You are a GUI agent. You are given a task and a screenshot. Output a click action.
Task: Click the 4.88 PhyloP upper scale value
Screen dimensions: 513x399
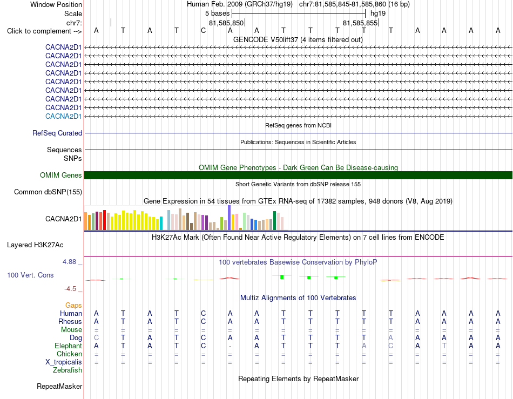click(69, 262)
